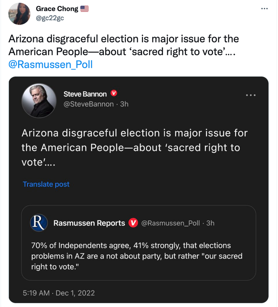Image resolution: width=278 pixels, height=307 pixels.
Task: Open the more options menu on Grace Chong's tweet
Action: pos(265,9)
